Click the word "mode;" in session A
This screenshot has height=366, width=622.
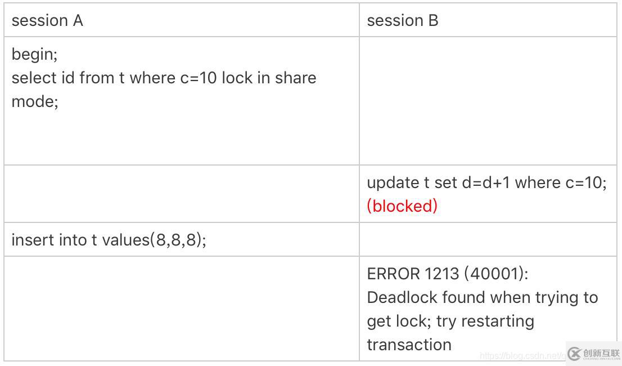(35, 101)
